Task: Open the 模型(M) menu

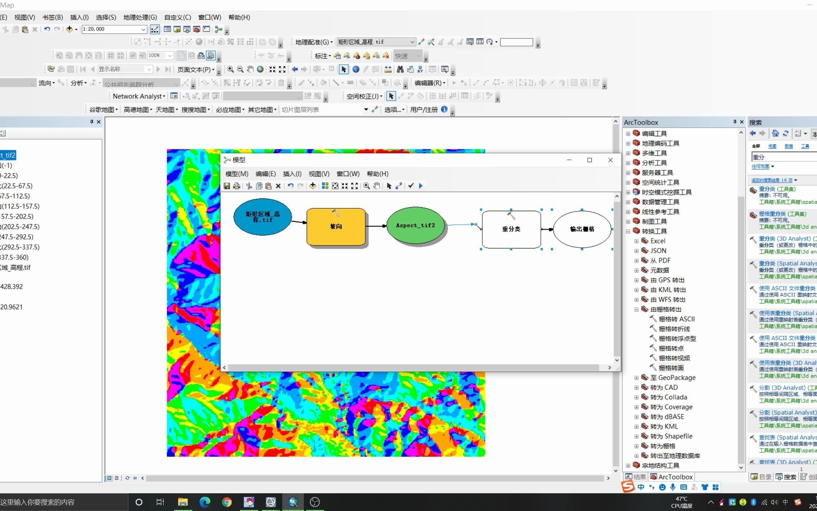Action: [x=237, y=174]
